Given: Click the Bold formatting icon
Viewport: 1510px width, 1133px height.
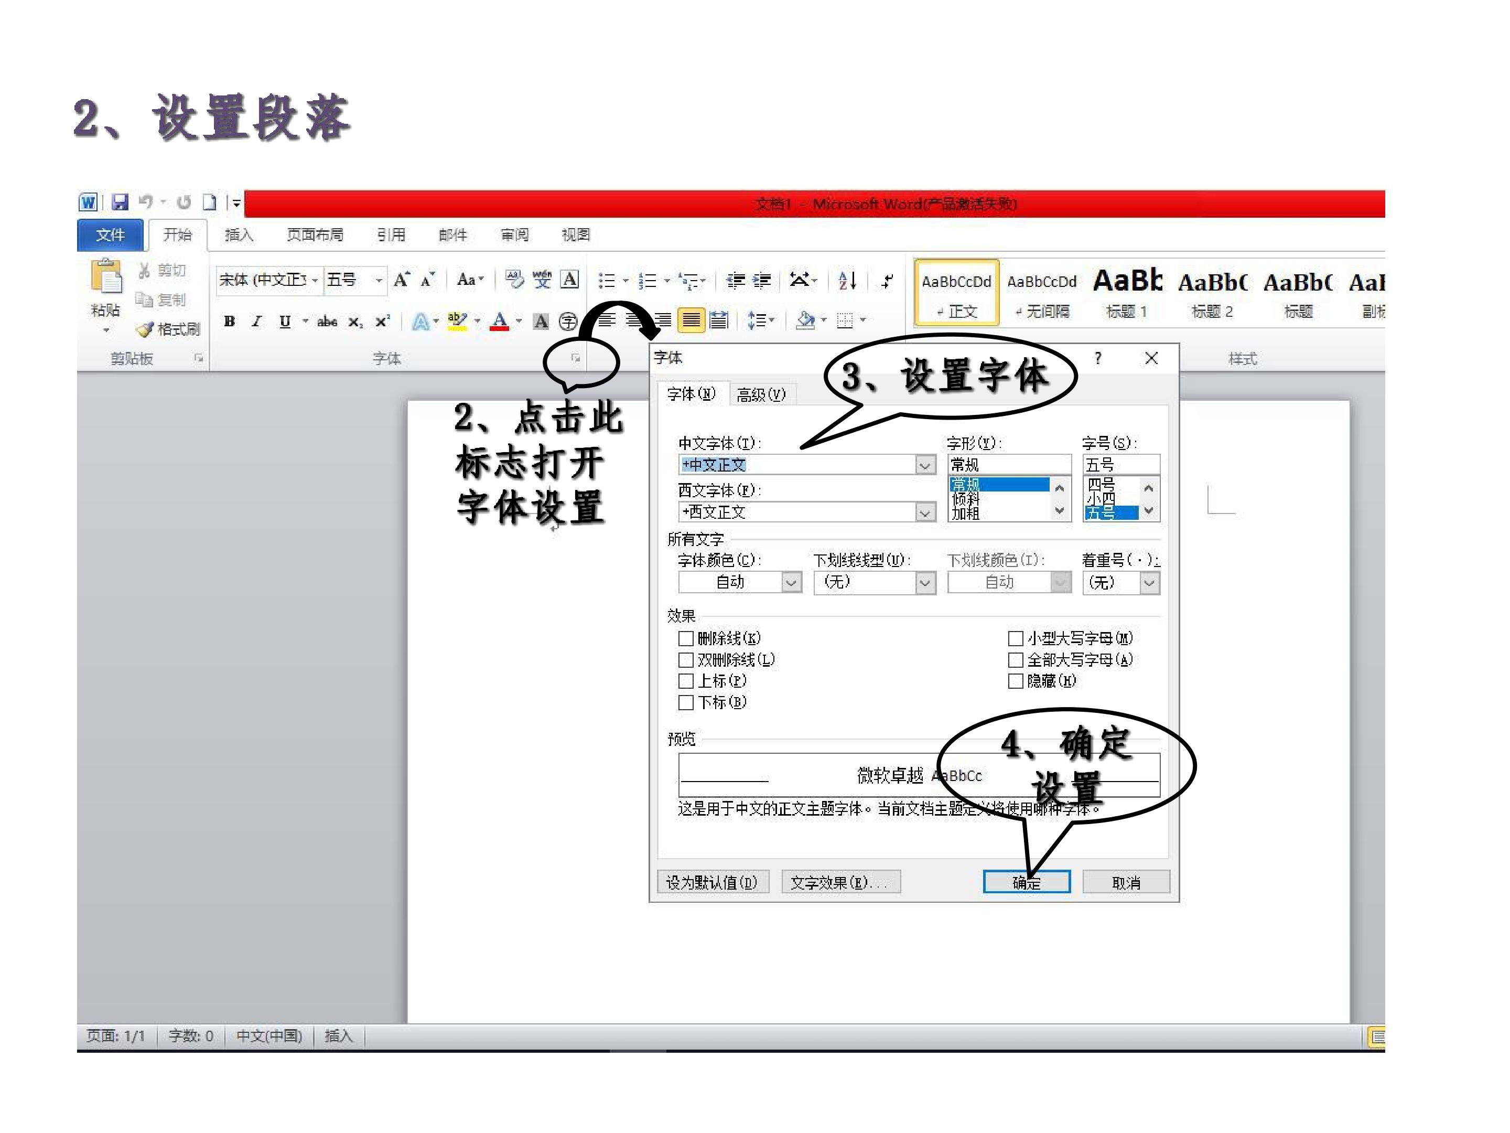Looking at the screenshot, I should click(229, 321).
